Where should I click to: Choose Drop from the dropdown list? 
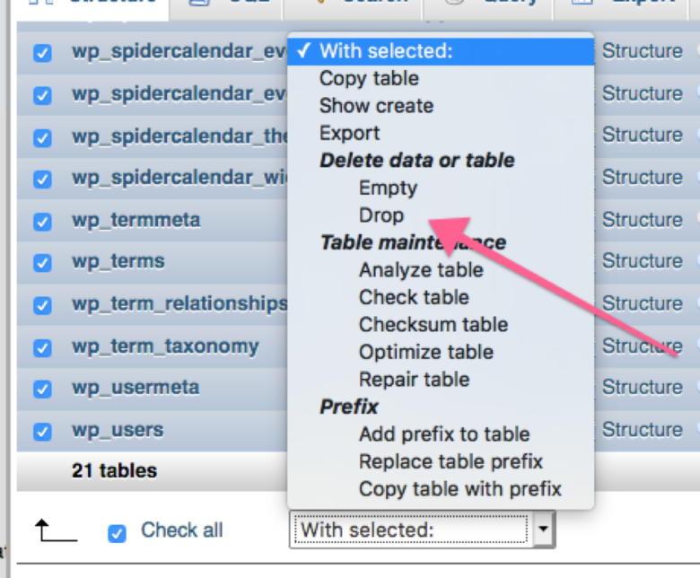(381, 215)
